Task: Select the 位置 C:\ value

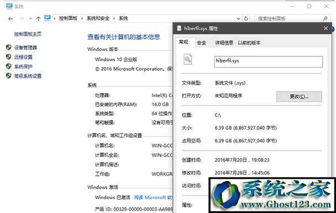Action: tap(218, 115)
